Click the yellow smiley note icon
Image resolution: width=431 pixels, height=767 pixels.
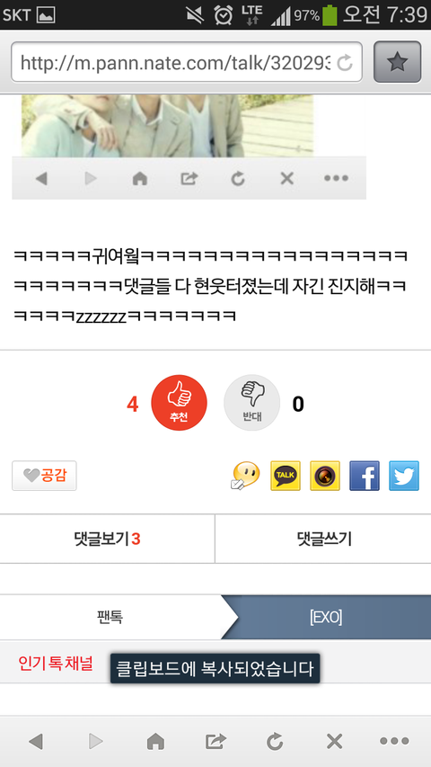point(245,476)
